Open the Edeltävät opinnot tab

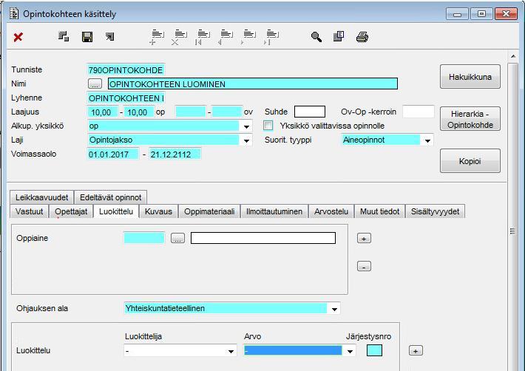click(110, 197)
